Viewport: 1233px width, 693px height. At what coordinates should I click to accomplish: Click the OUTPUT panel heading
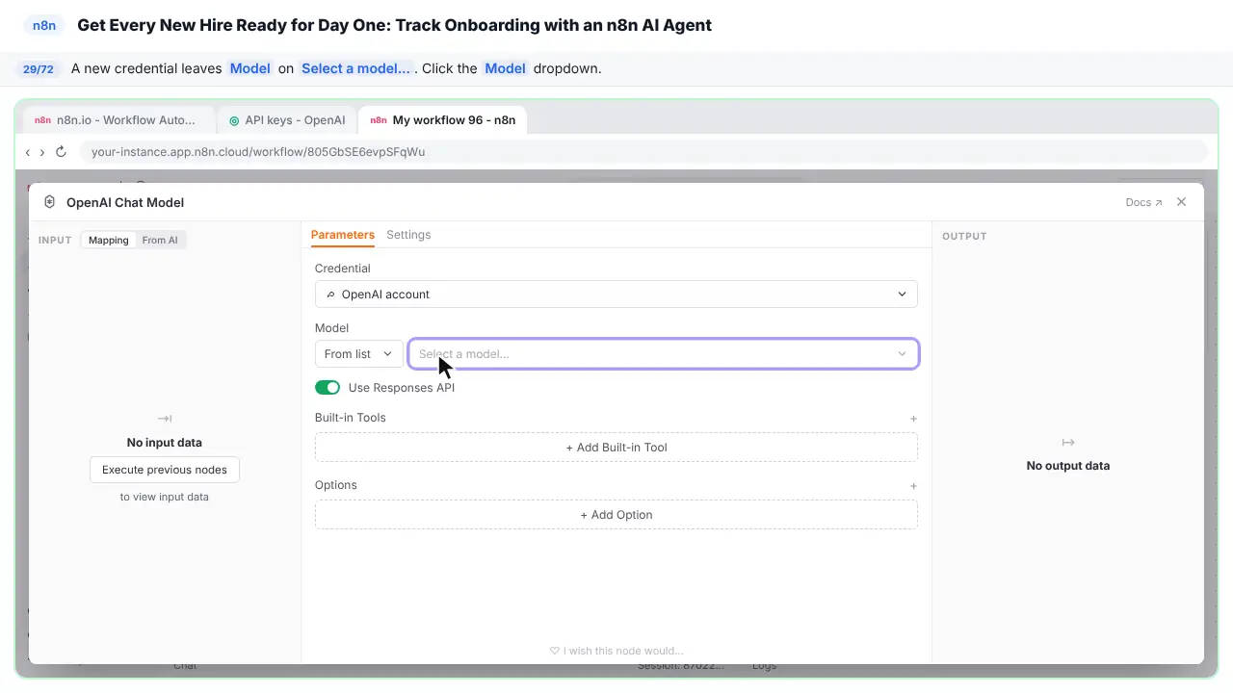coord(964,237)
